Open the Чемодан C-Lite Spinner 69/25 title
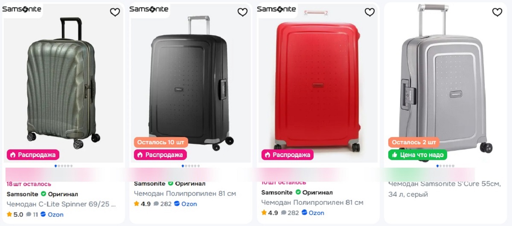Image resolution: width=512 pixels, height=226 pixels. [x=61, y=204]
